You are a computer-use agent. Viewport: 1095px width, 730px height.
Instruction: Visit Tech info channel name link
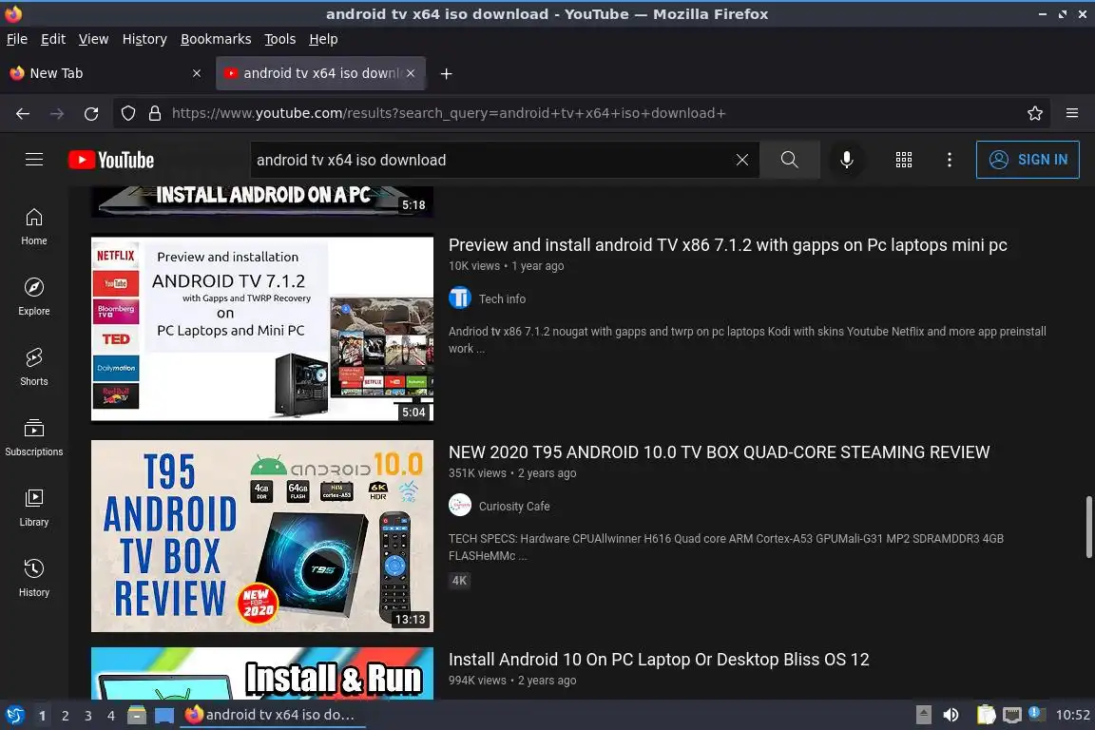click(502, 299)
